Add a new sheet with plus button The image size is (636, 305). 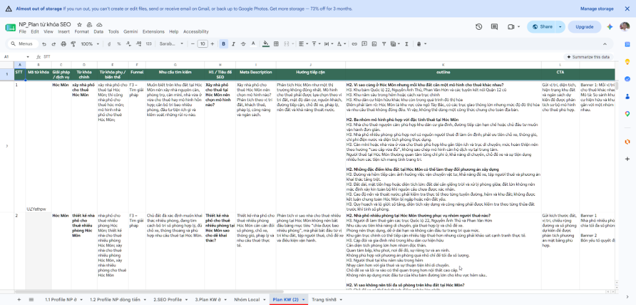pos(19,299)
